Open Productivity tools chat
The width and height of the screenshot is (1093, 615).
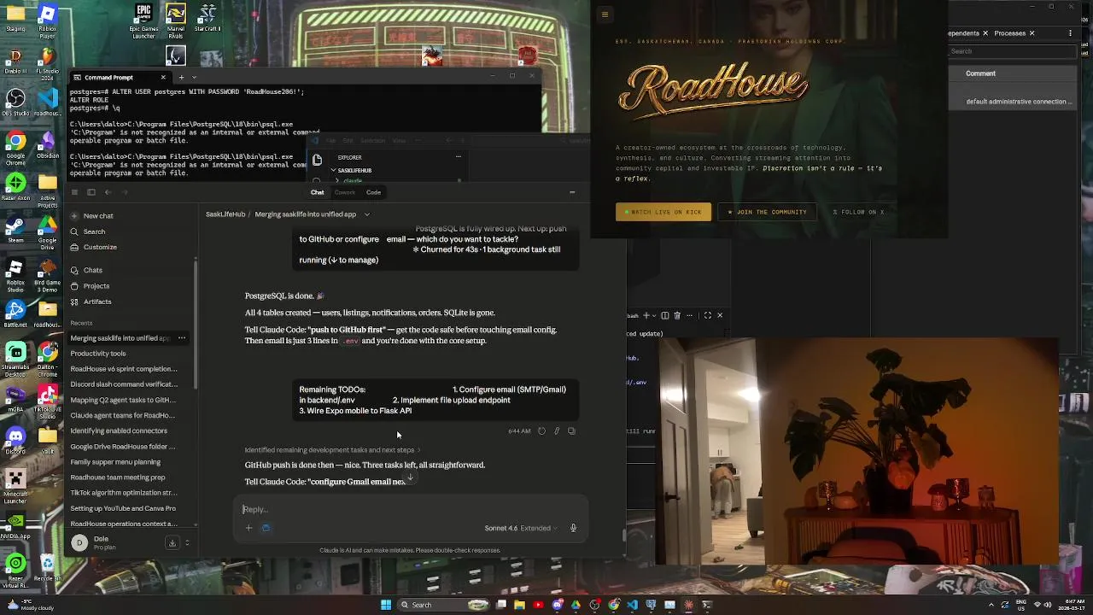coord(98,354)
